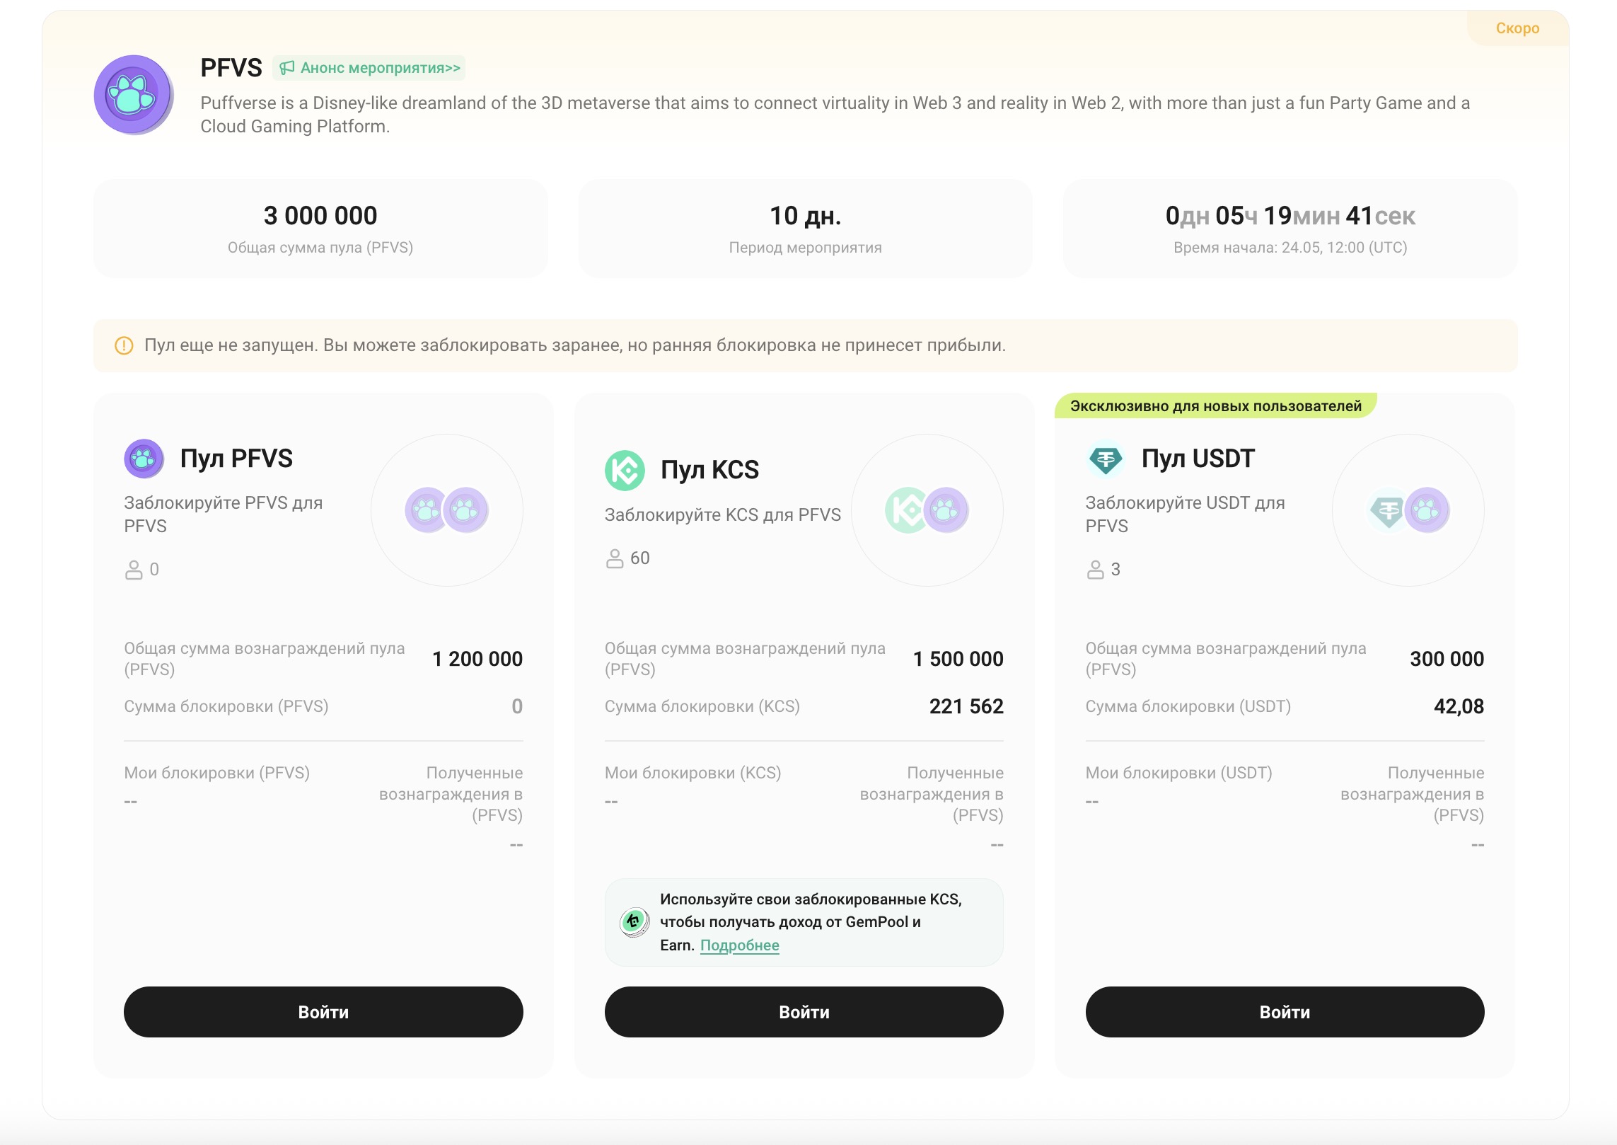The width and height of the screenshot is (1617, 1145).
Task: Click the 42,08 USDT locked amount
Action: pos(1459,706)
